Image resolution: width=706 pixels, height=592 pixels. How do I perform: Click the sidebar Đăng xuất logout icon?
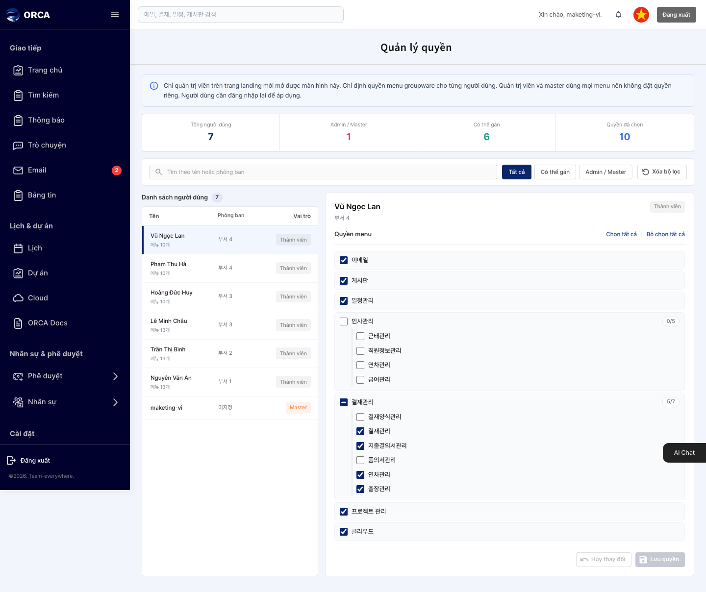(11, 460)
